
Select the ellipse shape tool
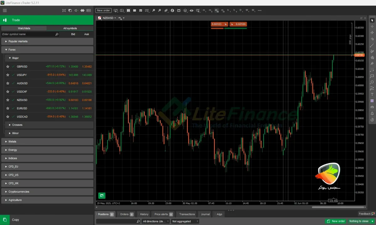tap(372, 82)
